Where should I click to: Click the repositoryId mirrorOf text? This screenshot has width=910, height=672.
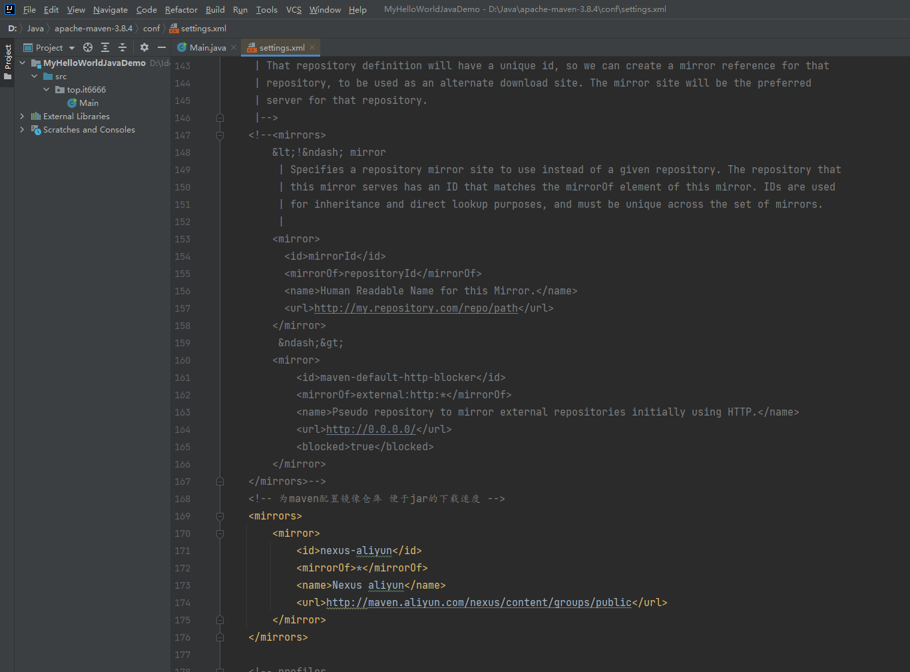pyautogui.click(x=380, y=274)
